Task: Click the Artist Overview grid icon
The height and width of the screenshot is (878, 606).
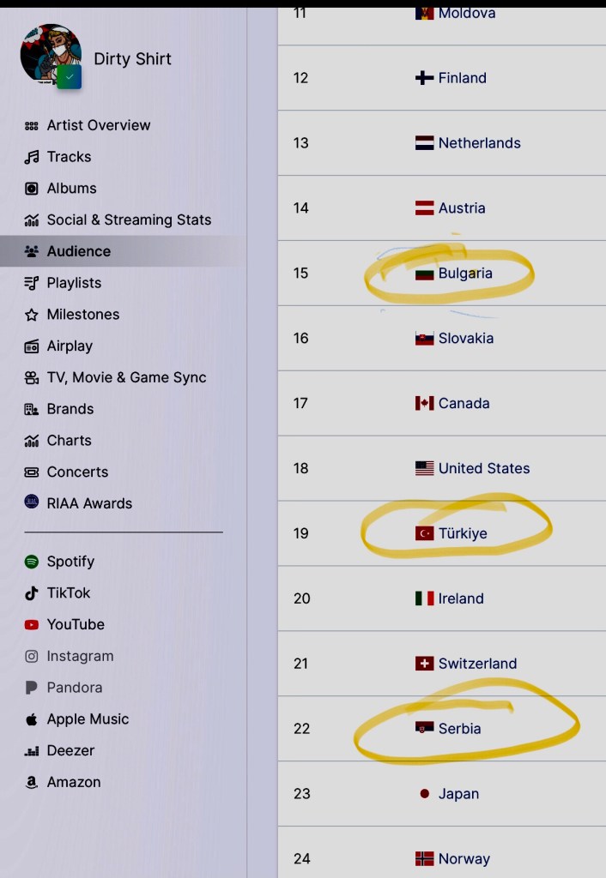Action: pyautogui.click(x=32, y=125)
